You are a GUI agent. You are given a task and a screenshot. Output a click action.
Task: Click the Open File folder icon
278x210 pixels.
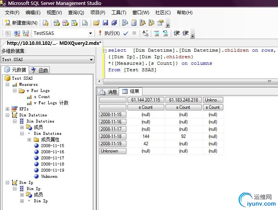(96, 23)
